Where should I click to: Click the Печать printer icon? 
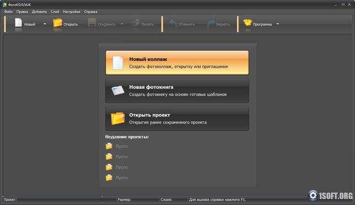(x=136, y=23)
